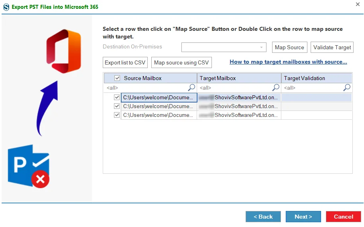Open the Destination On-Premises dropdown
Viewport: 364px width, 227px height.
coord(224,47)
